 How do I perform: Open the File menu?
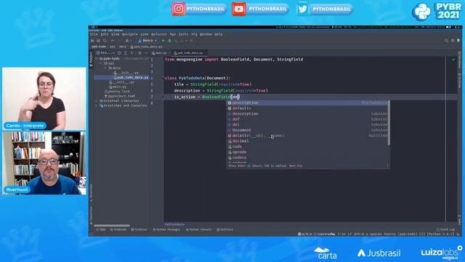(x=94, y=34)
